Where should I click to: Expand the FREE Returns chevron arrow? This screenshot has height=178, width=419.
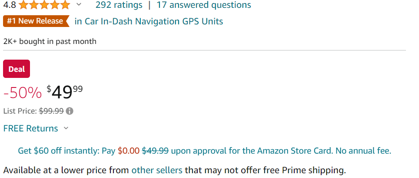pyautogui.click(x=66, y=128)
